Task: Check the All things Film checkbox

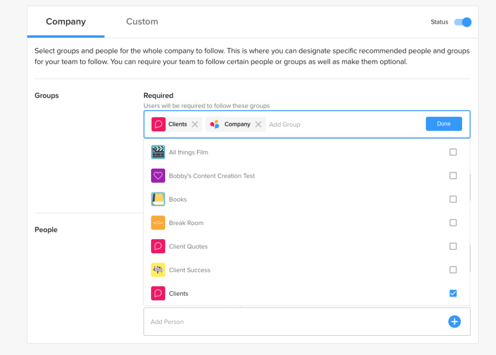Action: click(453, 152)
